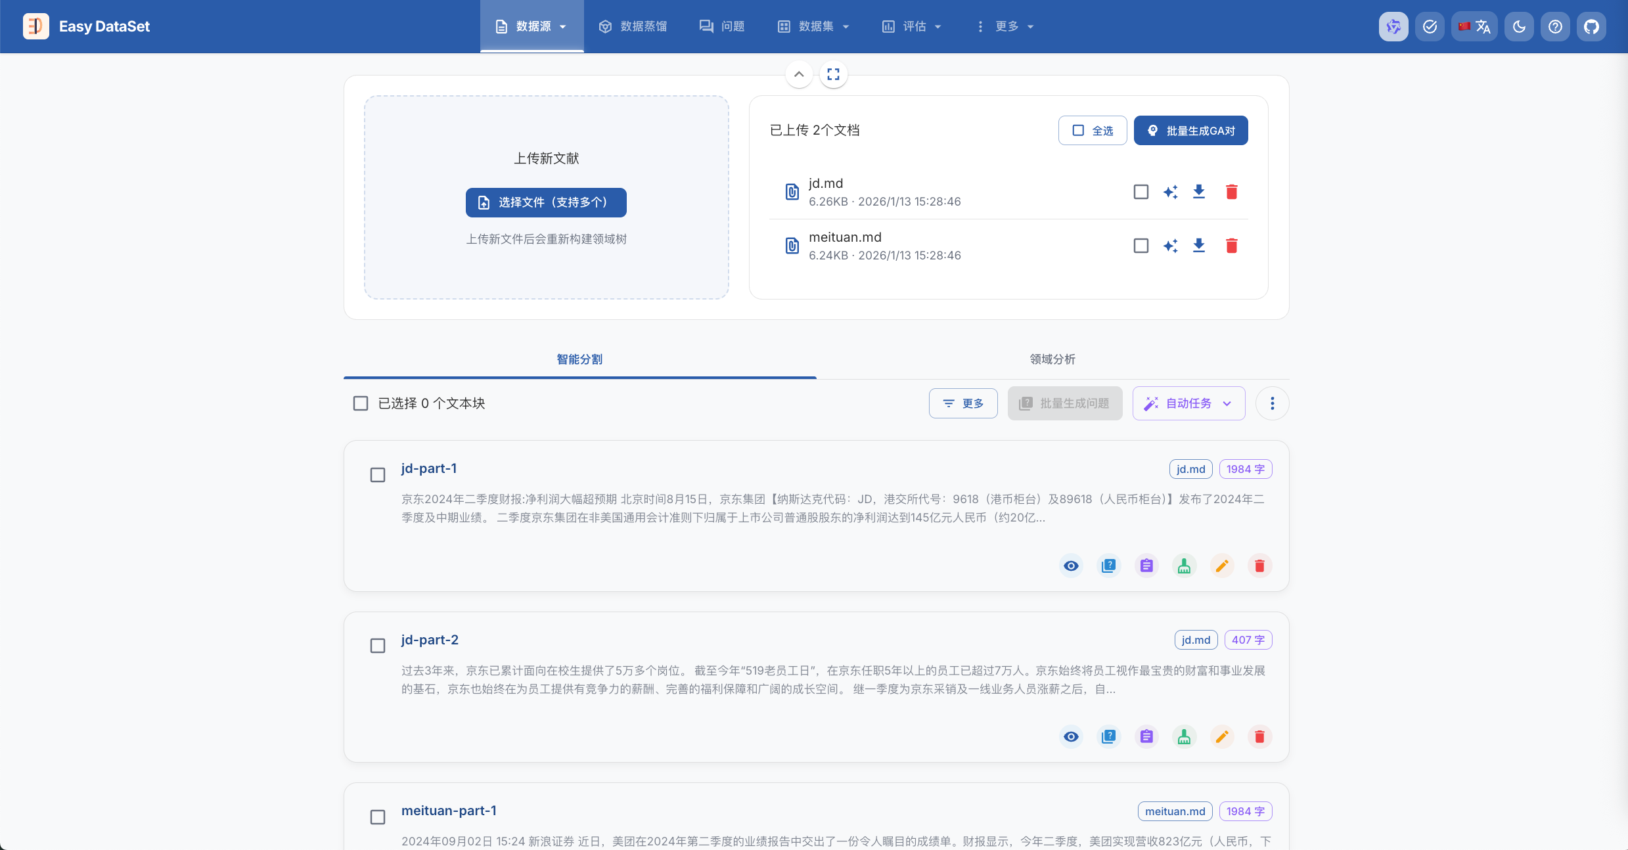Toggle dark mode moon icon
This screenshot has height=850, width=1628.
tap(1519, 27)
